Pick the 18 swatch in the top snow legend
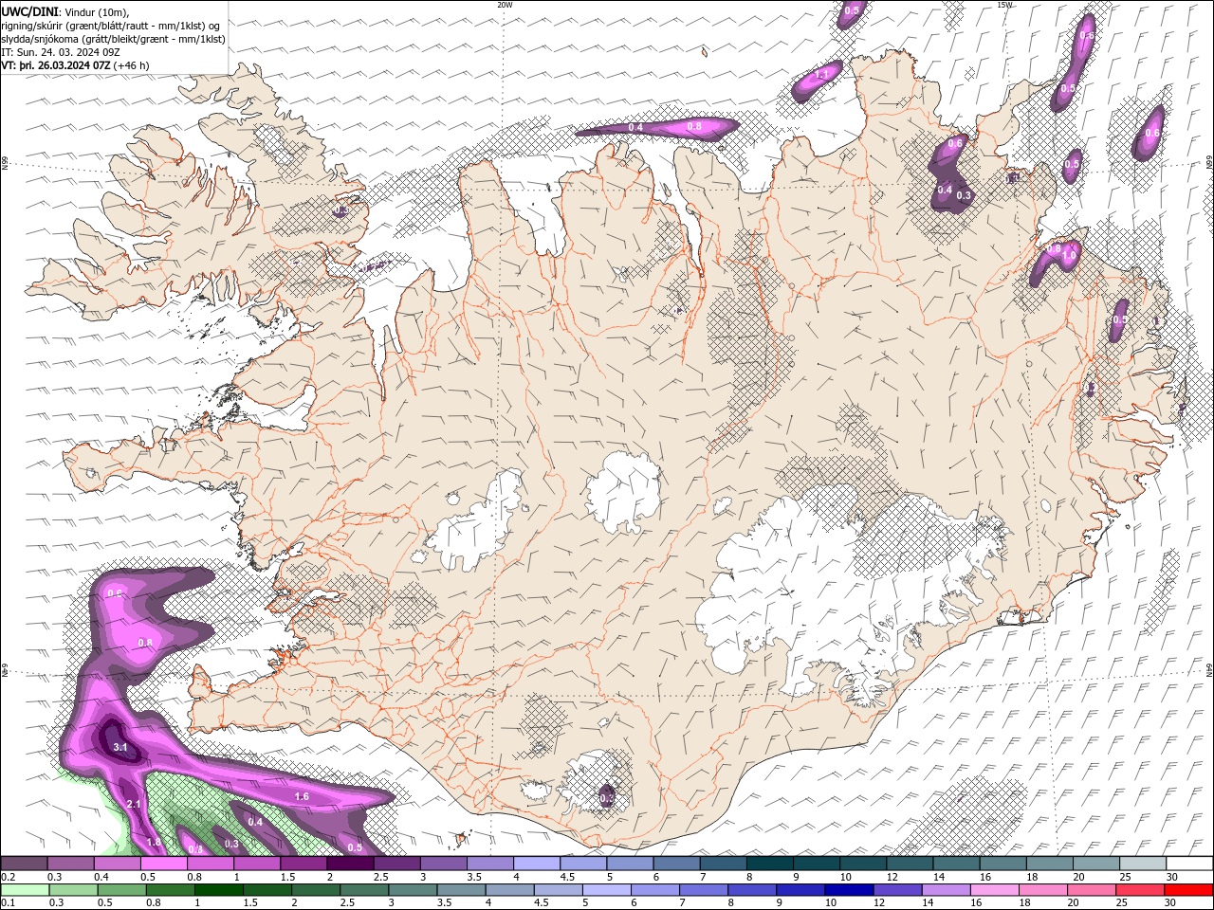The width and height of the screenshot is (1214, 910). 1049,864
